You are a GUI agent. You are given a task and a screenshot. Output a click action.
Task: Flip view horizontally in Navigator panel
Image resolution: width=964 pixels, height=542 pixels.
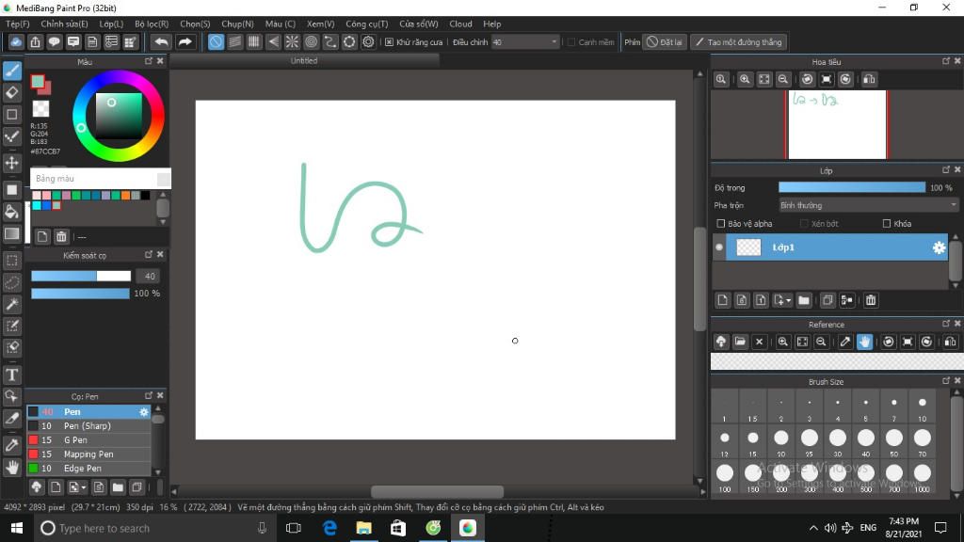[x=869, y=79]
